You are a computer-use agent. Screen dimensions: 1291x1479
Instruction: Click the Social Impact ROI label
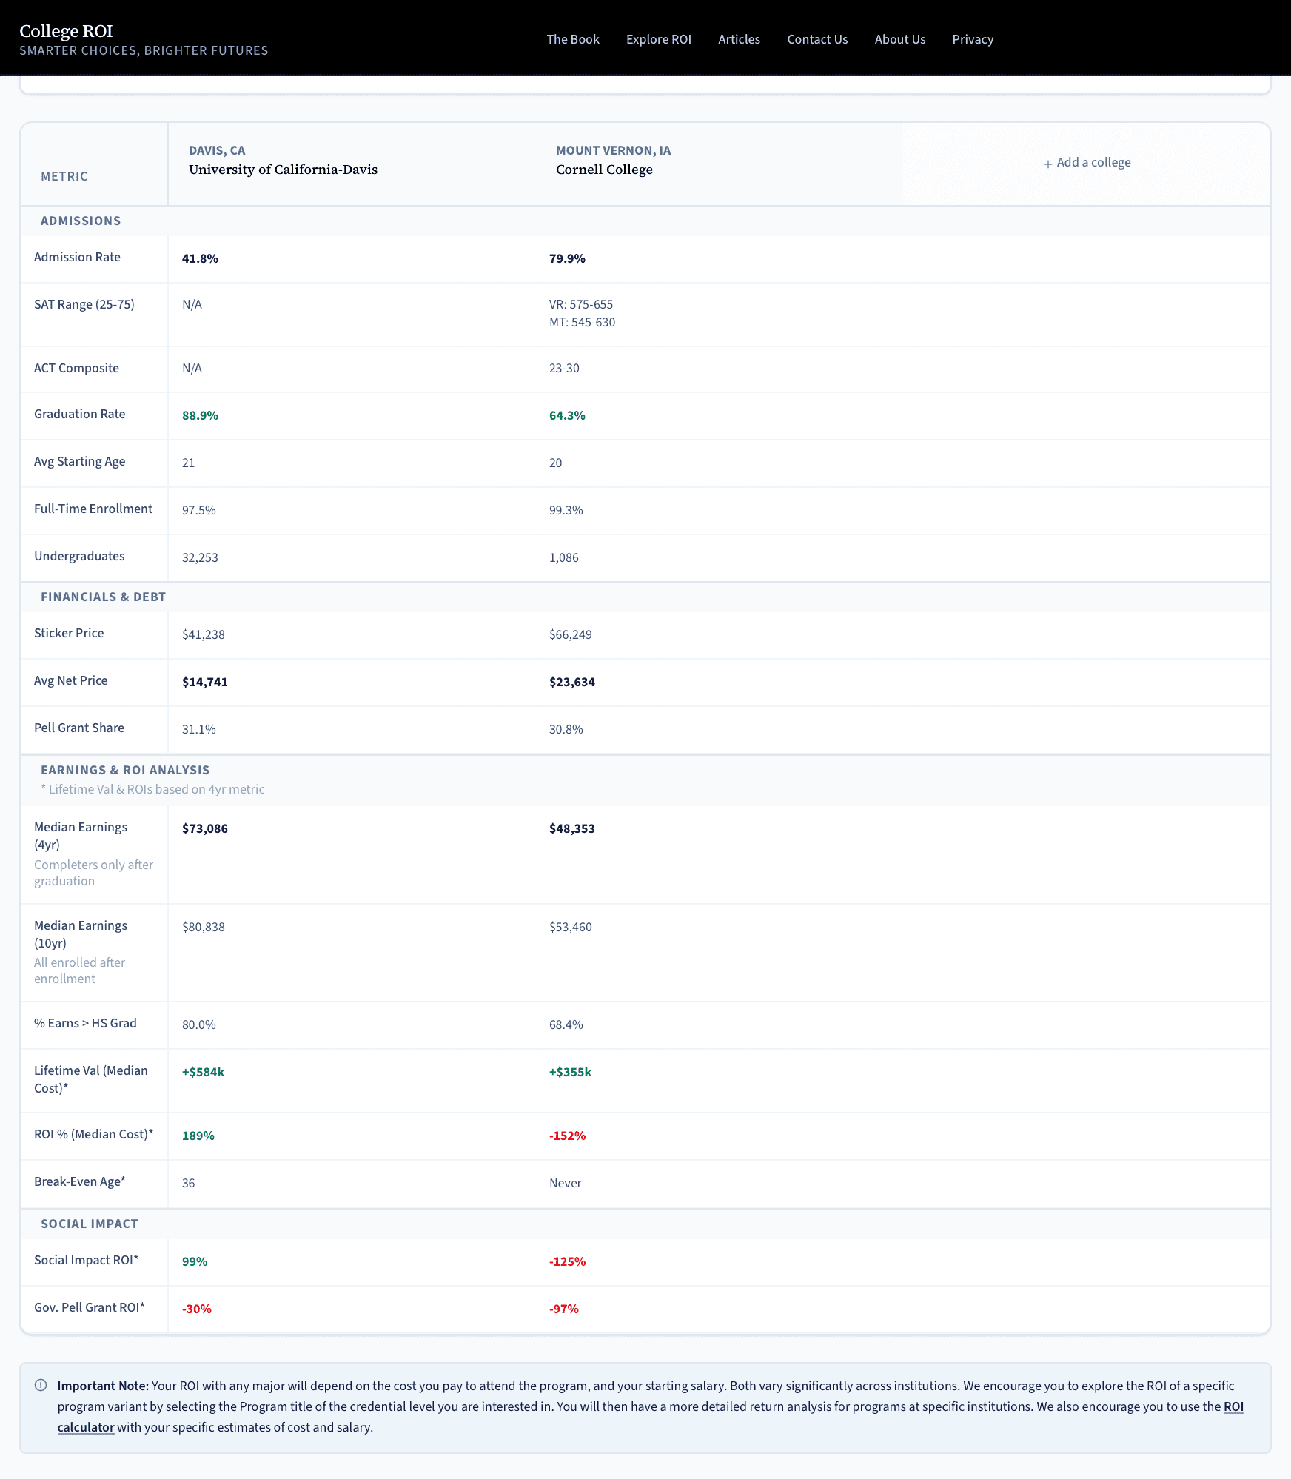click(87, 1260)
